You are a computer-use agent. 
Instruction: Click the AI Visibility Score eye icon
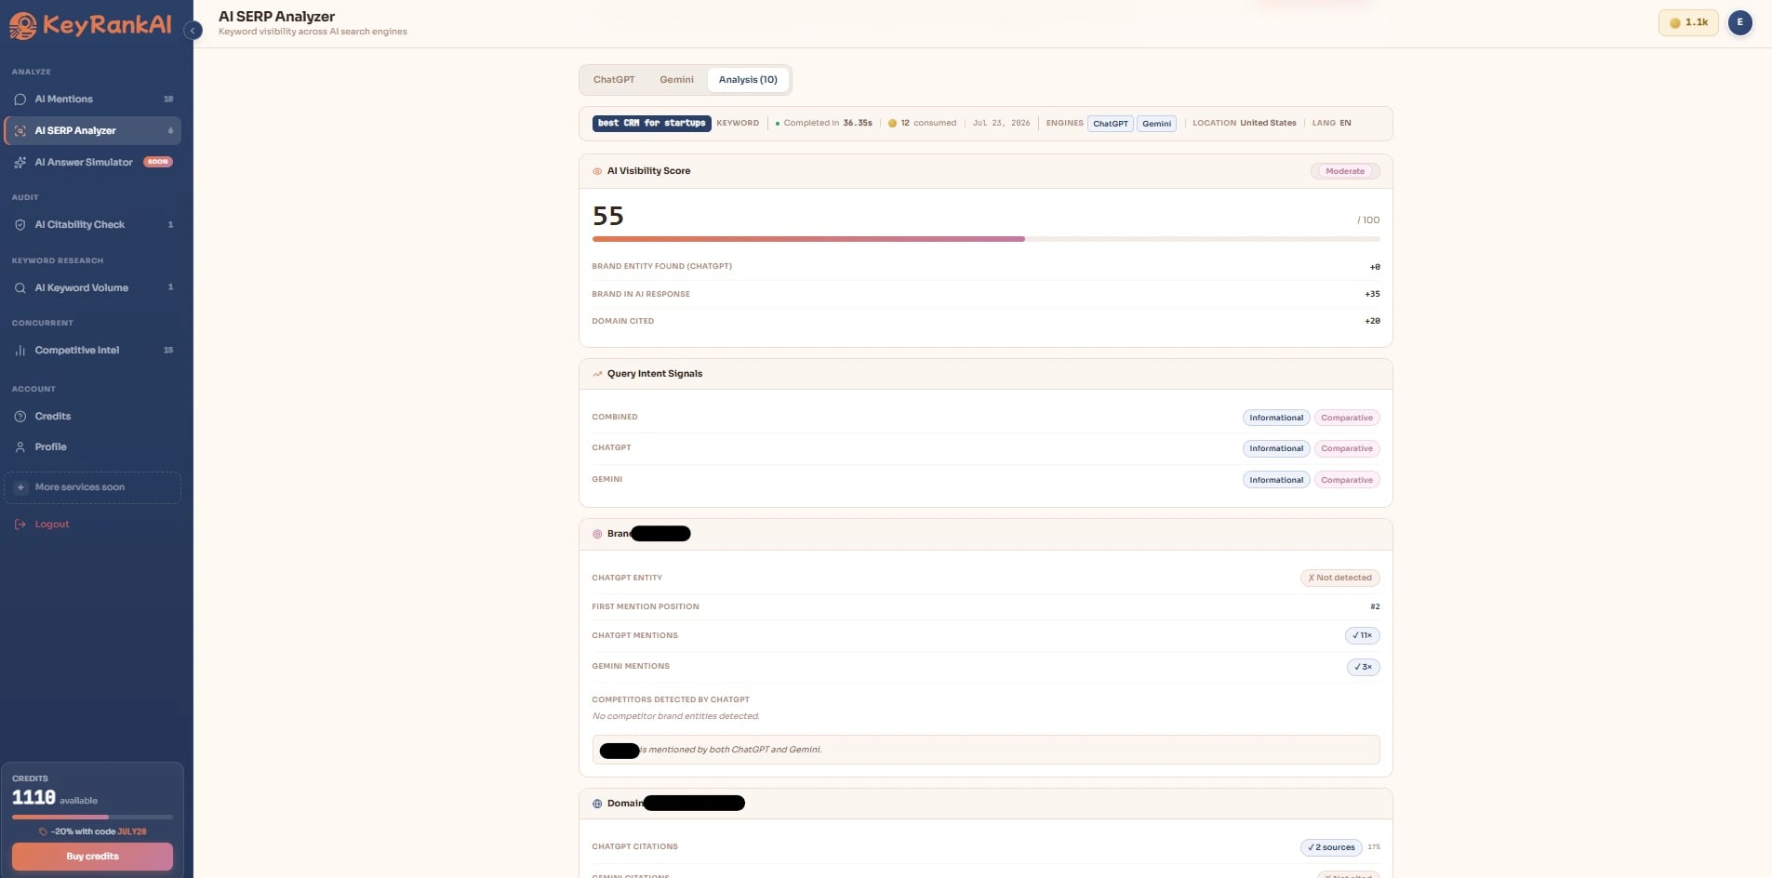tap(597, 171)
